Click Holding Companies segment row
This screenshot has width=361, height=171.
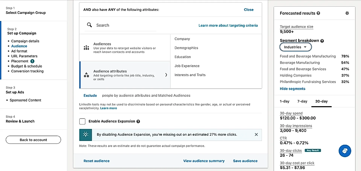[314, 75]
